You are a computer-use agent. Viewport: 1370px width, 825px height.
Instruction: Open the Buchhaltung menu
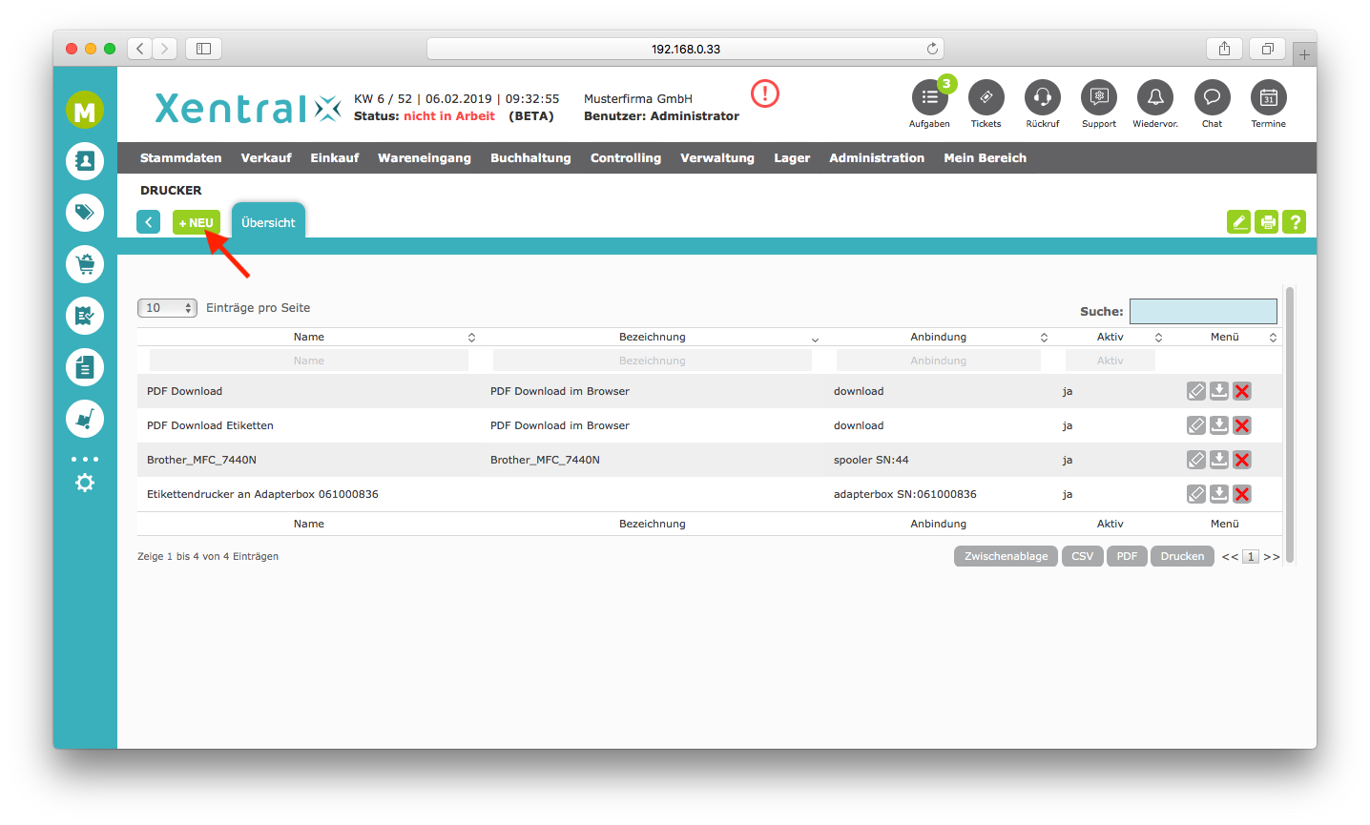tap(530, 158)
